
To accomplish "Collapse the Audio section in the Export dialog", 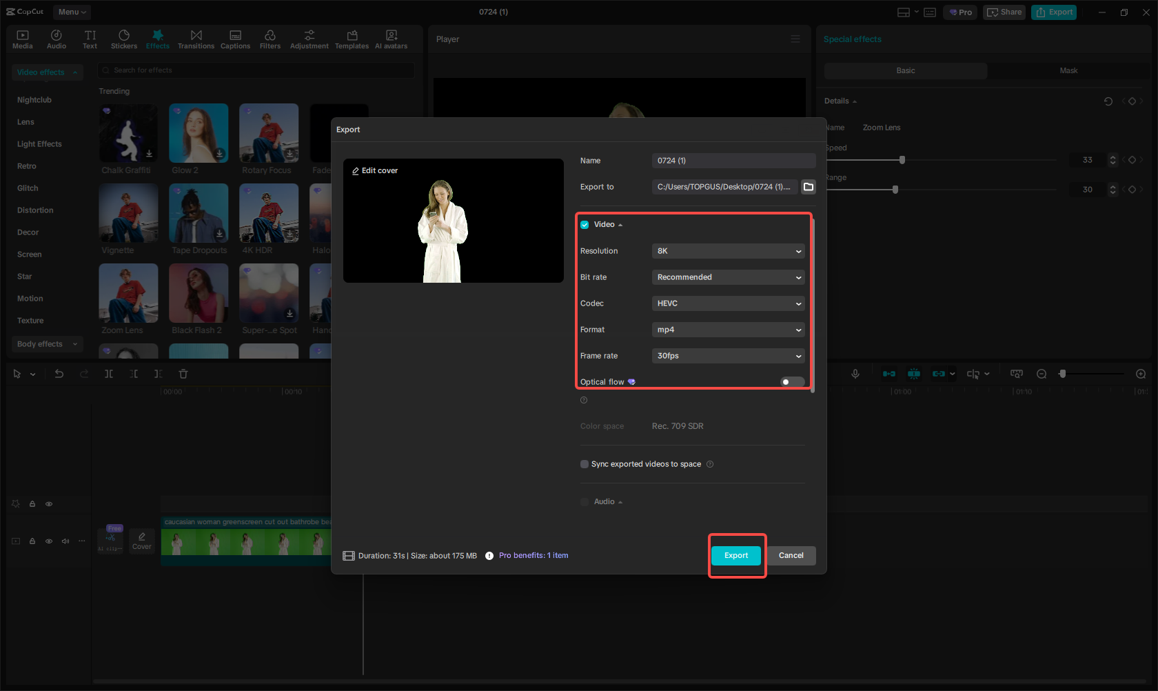I will click(x=619, y=501).
